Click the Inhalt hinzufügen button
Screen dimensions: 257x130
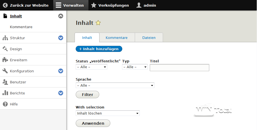click(x=99, y=49)
